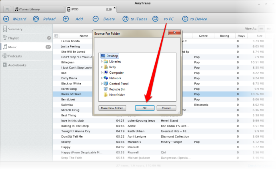The width and height of the screenshot is (276, 169).
Task: Sort by the Plays column header
Action: pos(241,35)
